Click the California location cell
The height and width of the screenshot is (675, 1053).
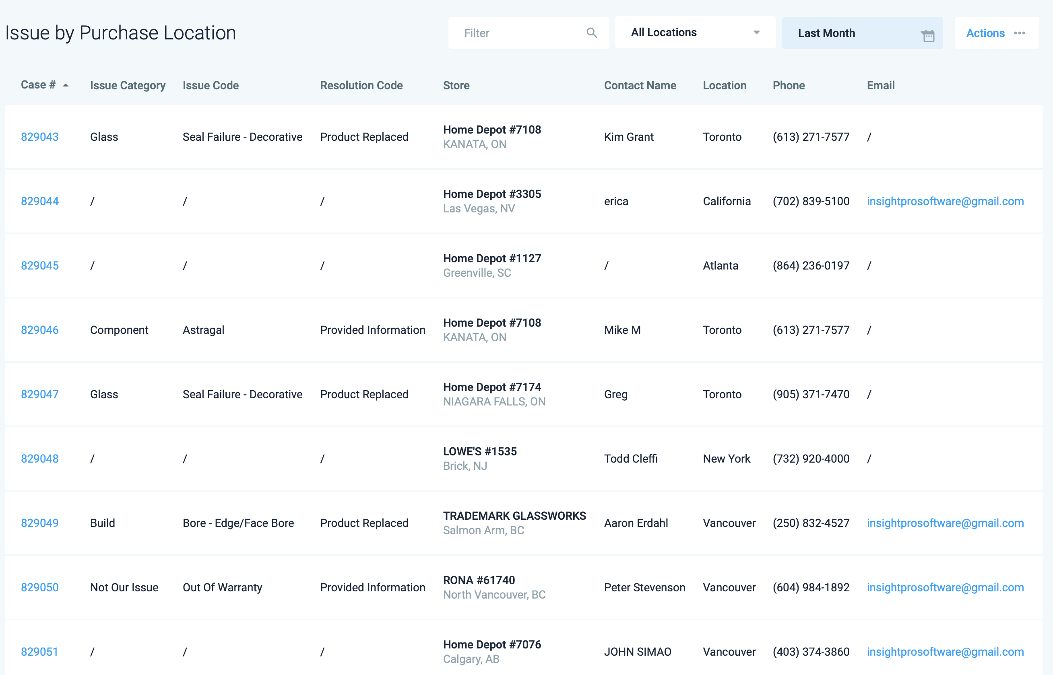[x=727, y=202]
